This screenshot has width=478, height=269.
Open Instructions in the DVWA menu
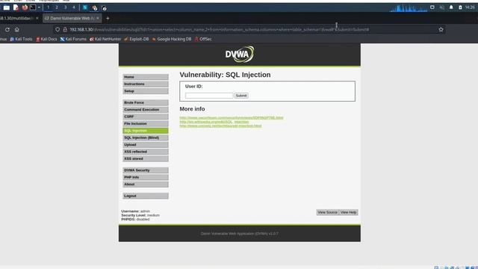click(x=146, y=84)
